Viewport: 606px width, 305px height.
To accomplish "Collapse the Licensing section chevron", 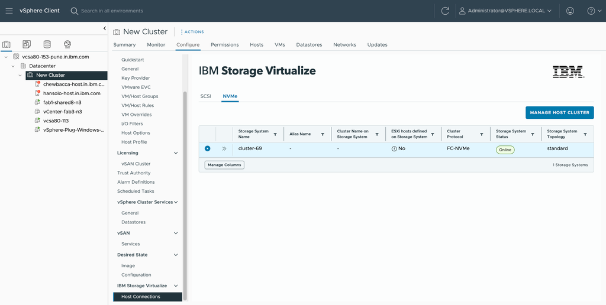I will click(x=176, y=153).
